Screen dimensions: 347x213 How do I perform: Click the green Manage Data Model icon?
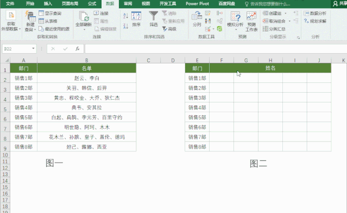(x=219, y=29)
